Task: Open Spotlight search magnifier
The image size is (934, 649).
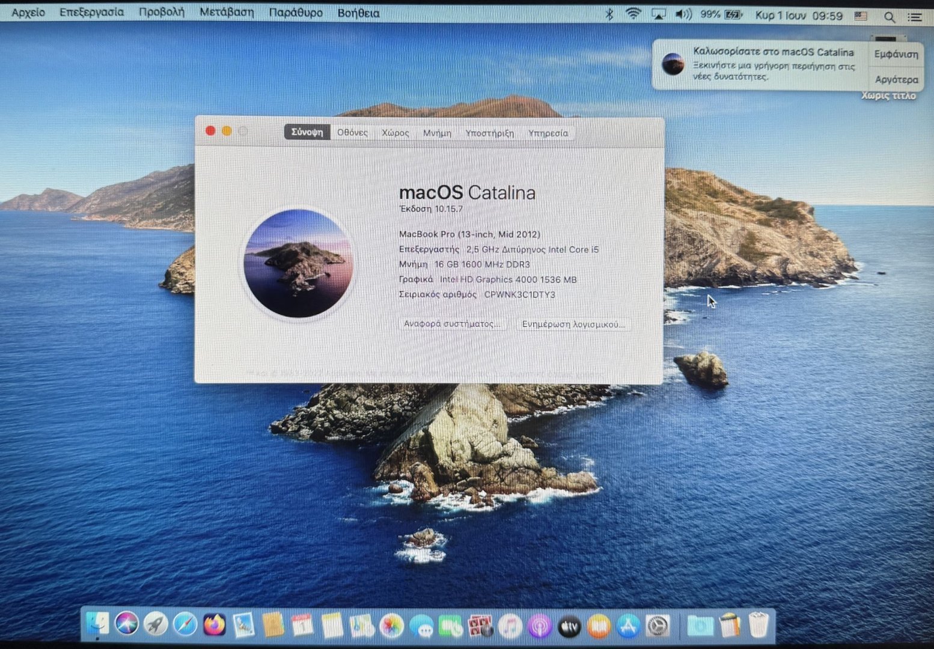Action: click(x=890, y=17)
